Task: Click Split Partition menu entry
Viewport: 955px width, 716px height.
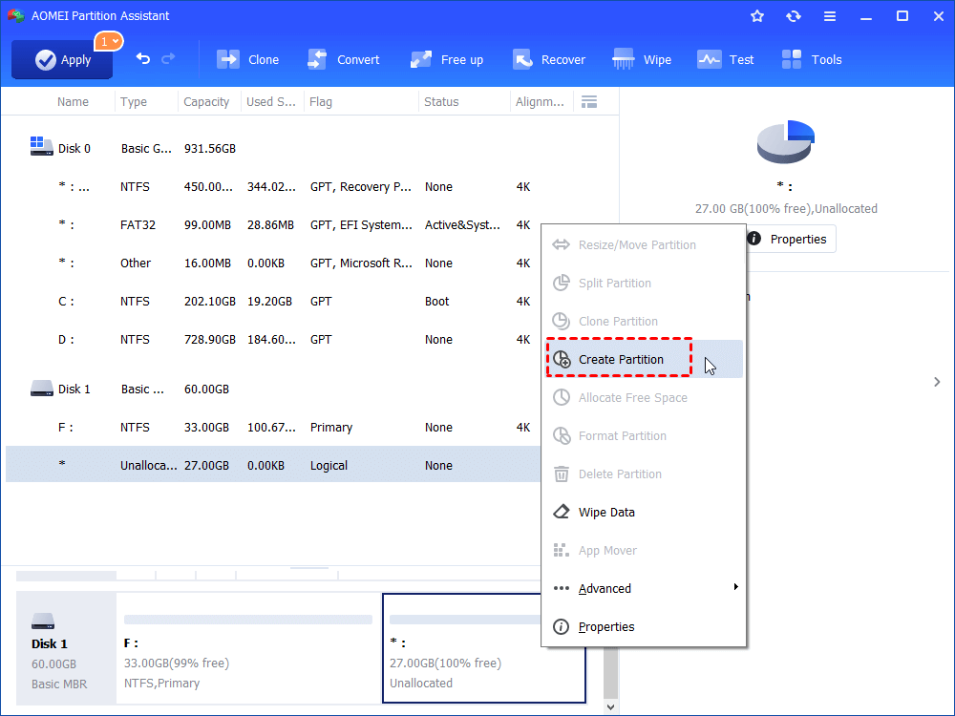Action: [x=644, y=284]
